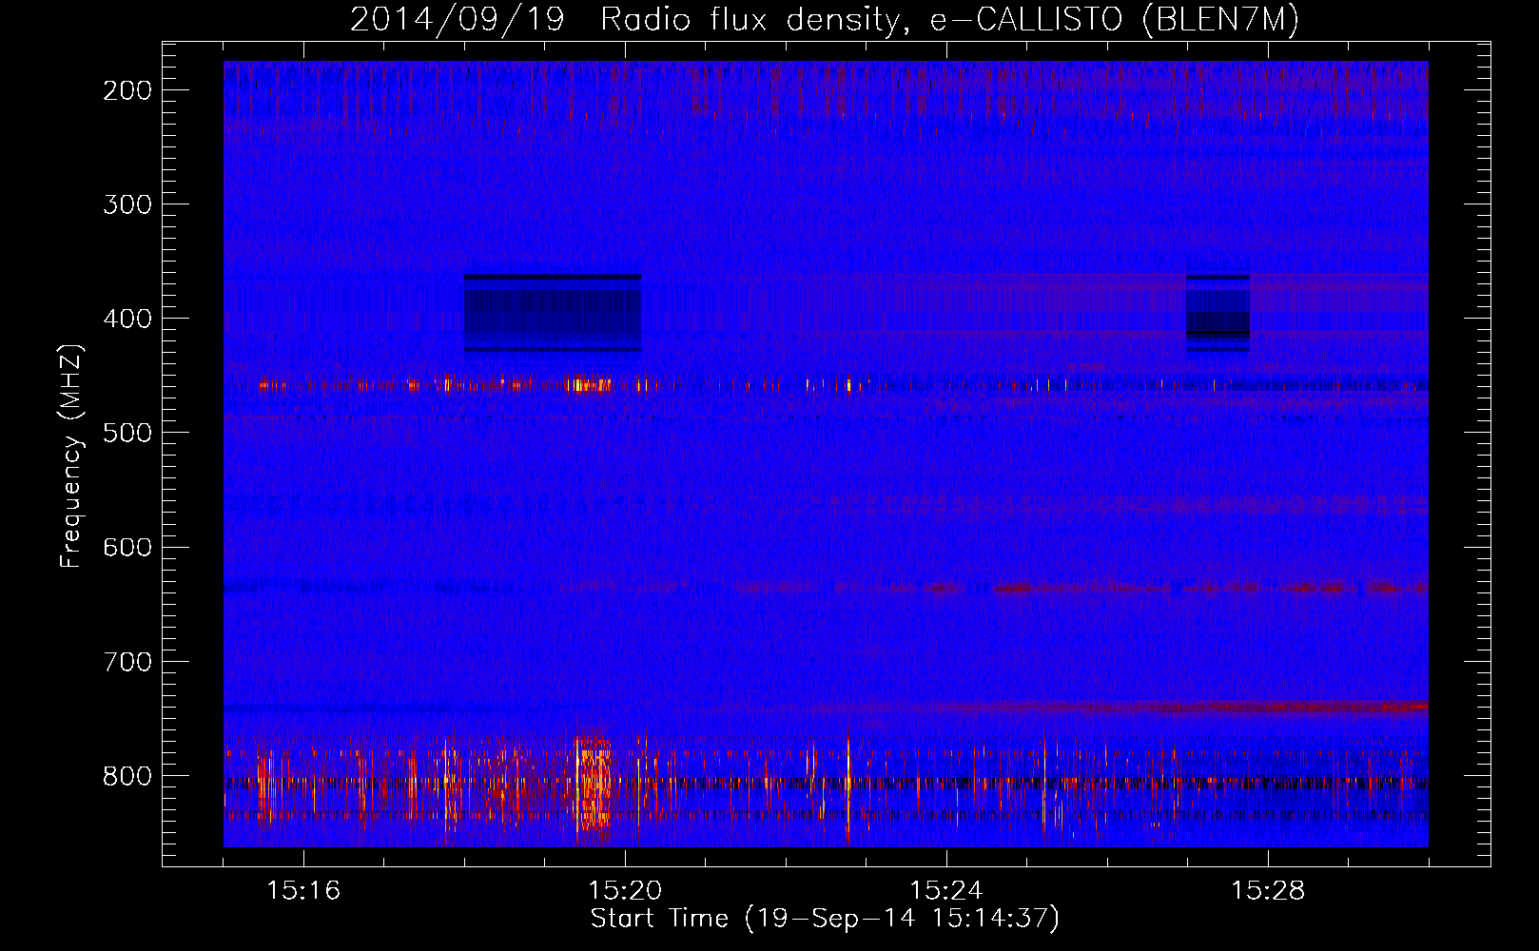This screenshot has width=1539, height=951.
Task: Select the 600 frequency tick label
Action: 127,547
